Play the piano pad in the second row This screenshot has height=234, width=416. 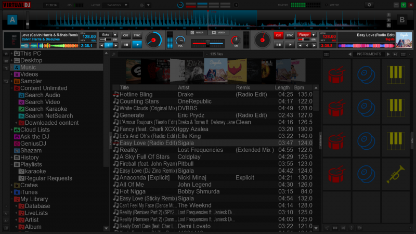click(x=396, y=108)
